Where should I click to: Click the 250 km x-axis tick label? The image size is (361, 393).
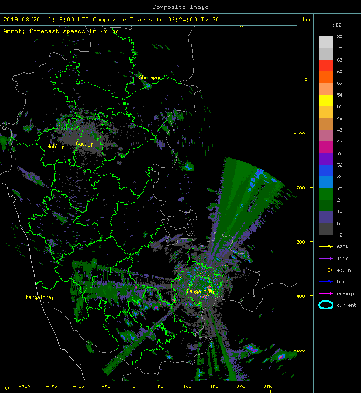pos(268,387)
